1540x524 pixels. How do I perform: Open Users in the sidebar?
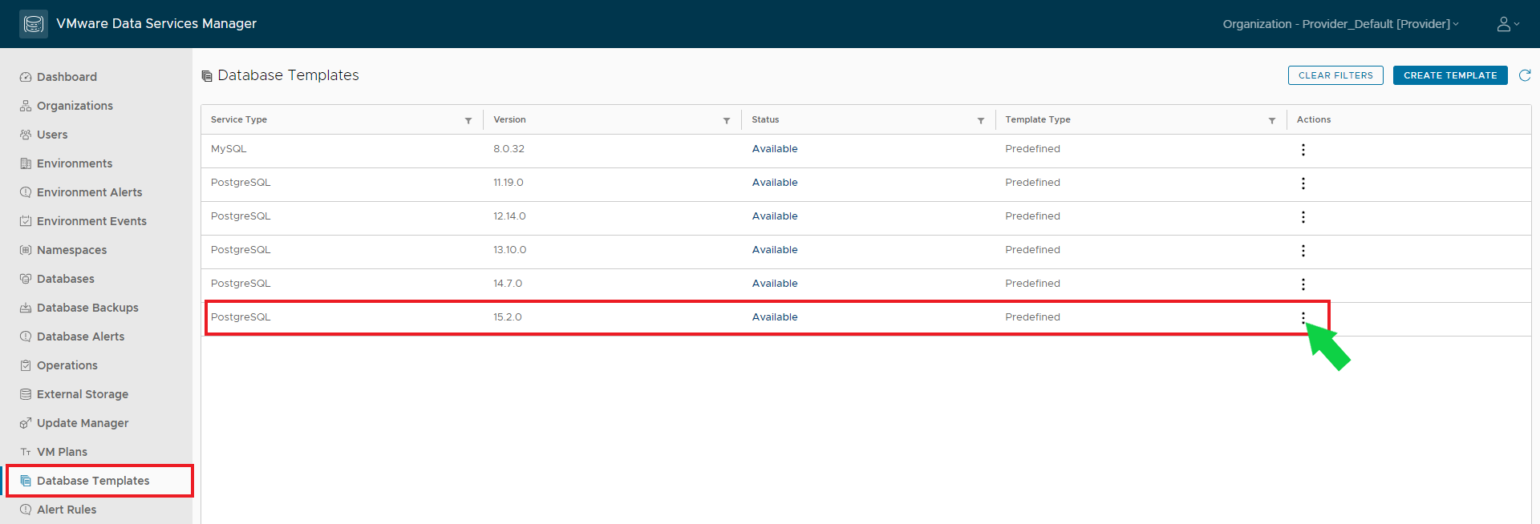52,135
